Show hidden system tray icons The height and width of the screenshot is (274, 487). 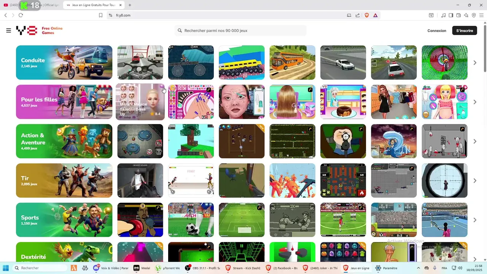(x=419, y=268)
